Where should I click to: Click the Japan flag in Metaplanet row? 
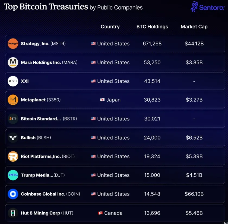[x=102, y=100]
